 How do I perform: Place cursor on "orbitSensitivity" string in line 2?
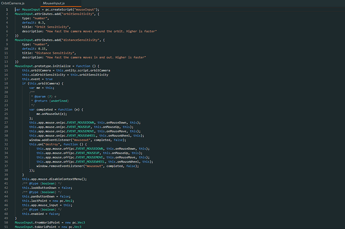point(78,14)
